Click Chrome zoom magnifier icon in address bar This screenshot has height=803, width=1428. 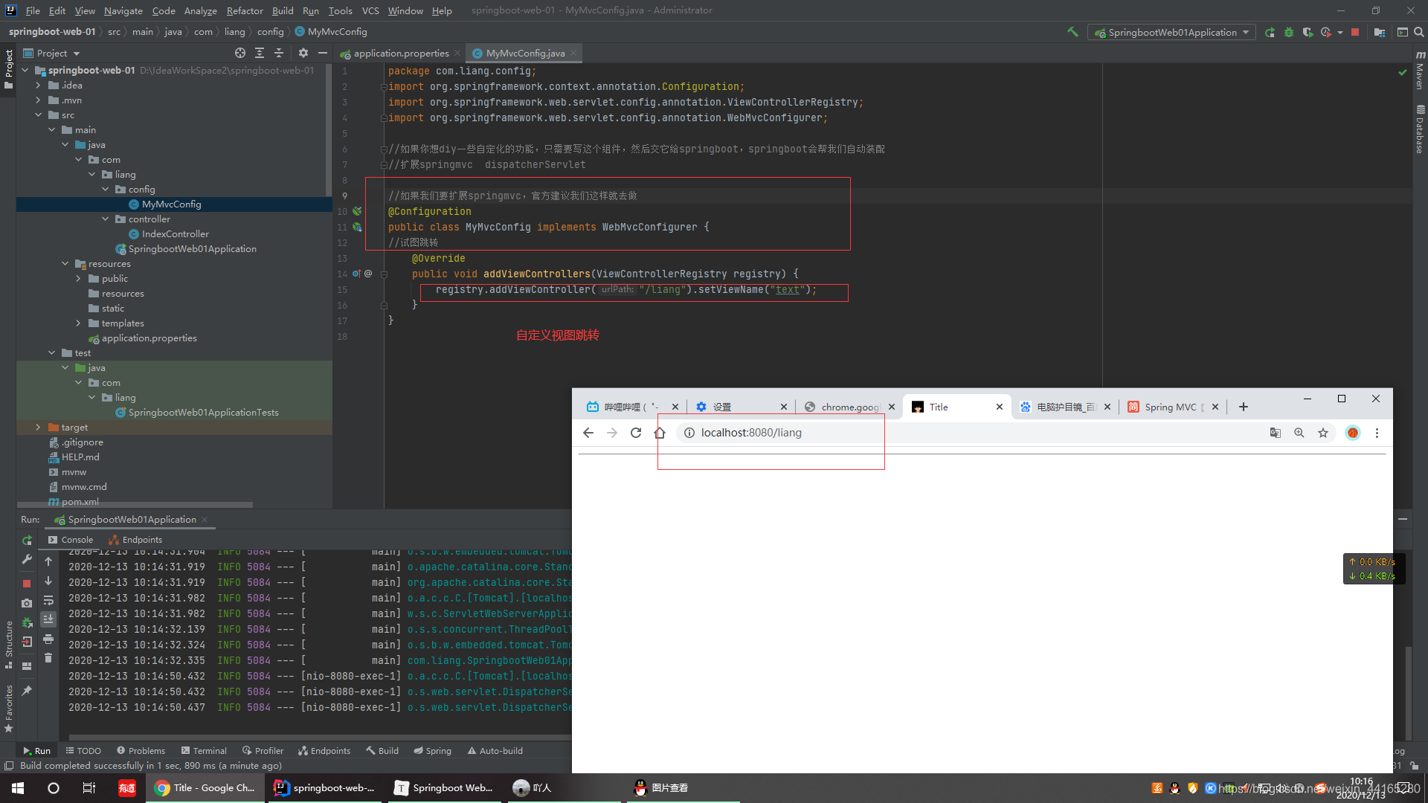click(x=1299, y=433)
